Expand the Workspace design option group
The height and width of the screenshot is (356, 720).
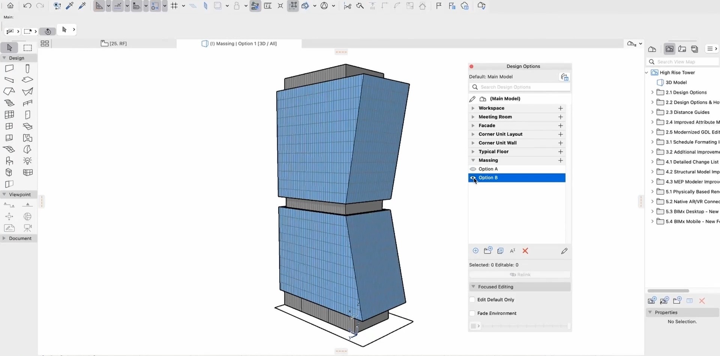pyautogui.click(x=473, y=108)
